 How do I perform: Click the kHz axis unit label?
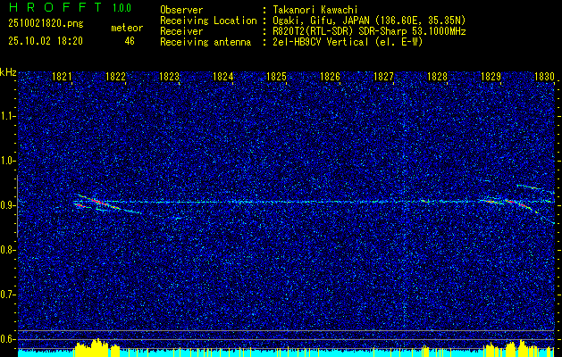tap(8, 72)
